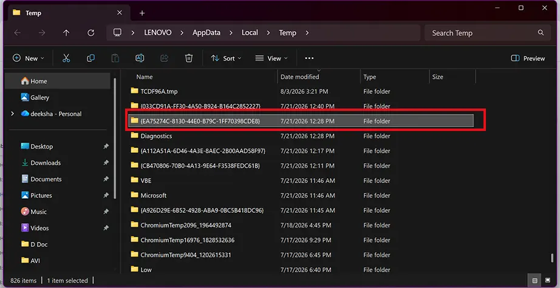This screenshot has width=560, height=288.
Task: Click the Paste clipboard icon
Action: (115, 58)
